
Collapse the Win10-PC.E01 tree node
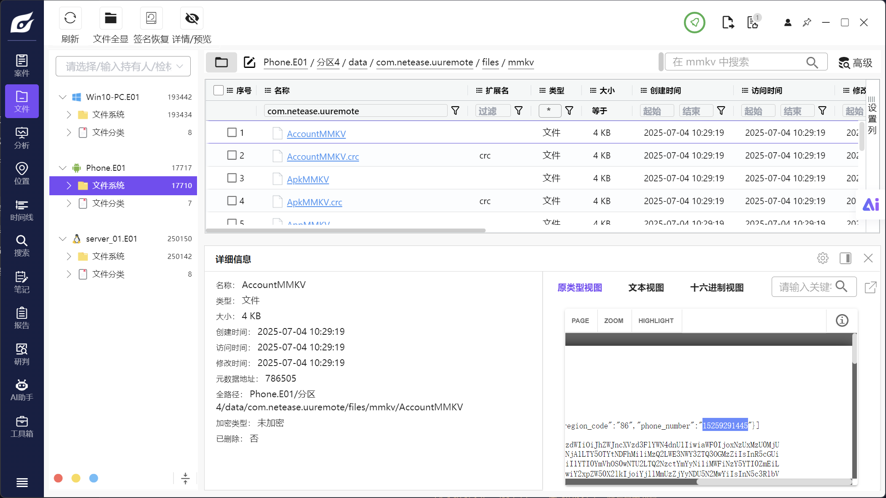tap(63, 97)
